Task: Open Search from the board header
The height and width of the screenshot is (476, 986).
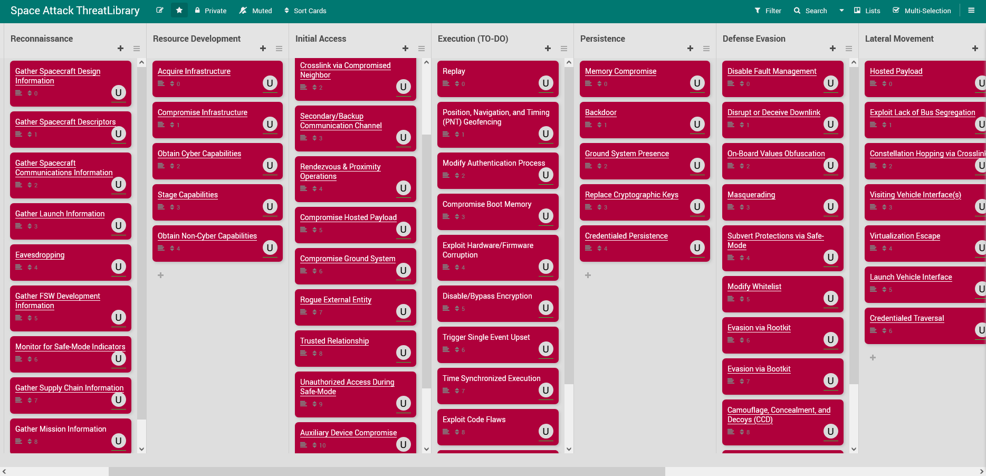Action: click(810, 11)
